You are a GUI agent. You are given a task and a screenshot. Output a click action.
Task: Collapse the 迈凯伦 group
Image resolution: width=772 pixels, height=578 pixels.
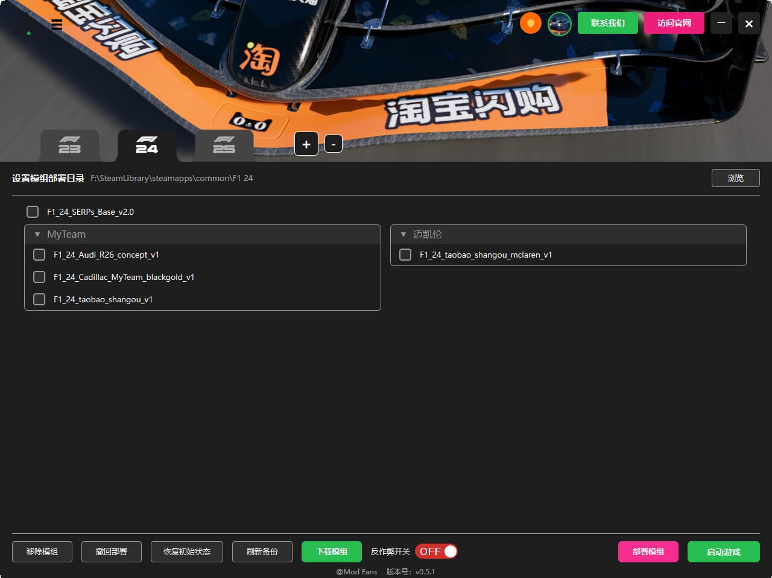click(x=403, y=234)
